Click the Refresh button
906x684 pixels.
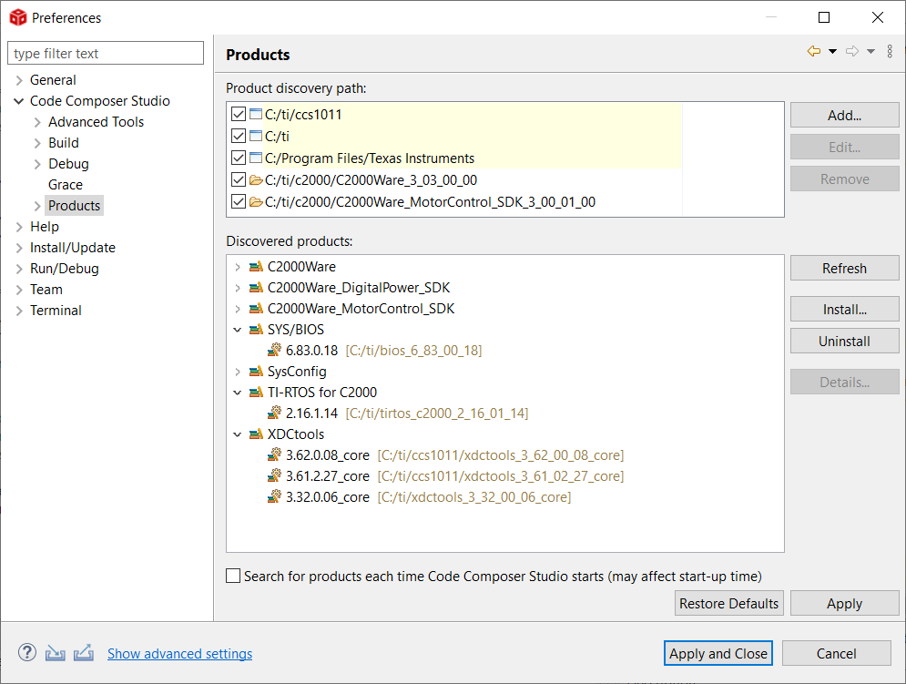[844, 269]
